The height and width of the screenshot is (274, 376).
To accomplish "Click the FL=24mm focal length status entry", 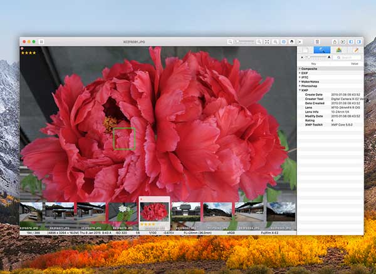I will pos(197,233).
